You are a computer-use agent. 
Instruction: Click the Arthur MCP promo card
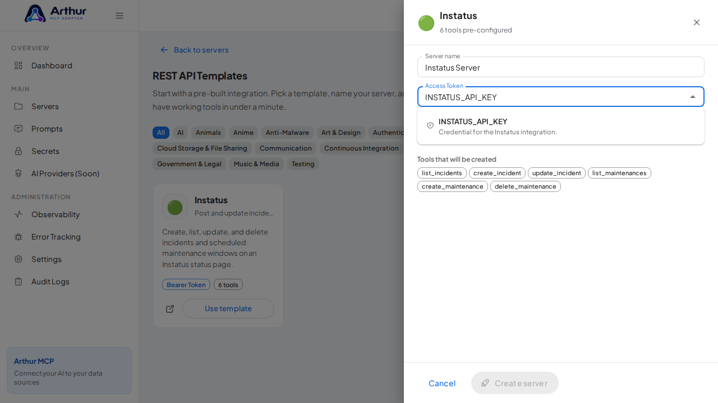coord(70,371)
